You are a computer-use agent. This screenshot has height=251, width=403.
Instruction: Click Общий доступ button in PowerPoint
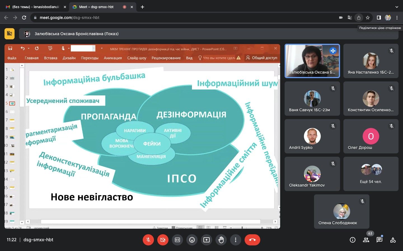262,58
